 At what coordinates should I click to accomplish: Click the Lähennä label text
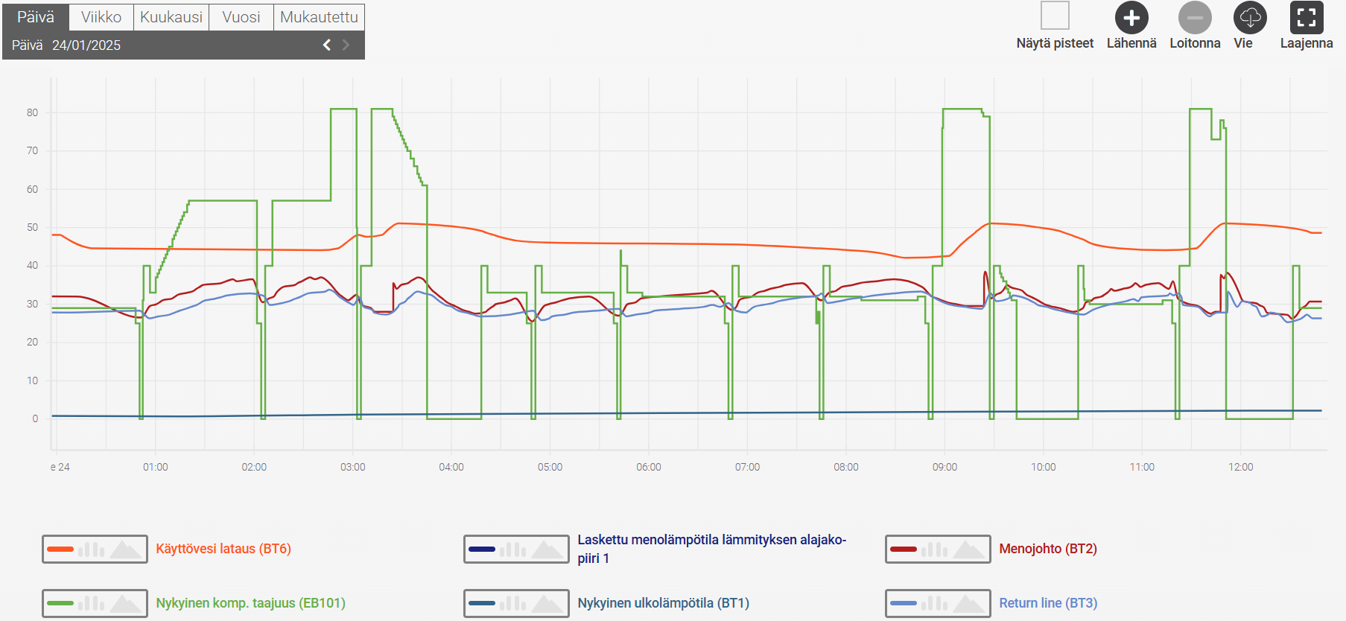(x=1131, y=43)
